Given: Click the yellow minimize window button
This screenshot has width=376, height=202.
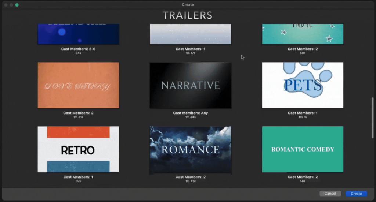Looking at the screenshot, I should coord(11,5).
